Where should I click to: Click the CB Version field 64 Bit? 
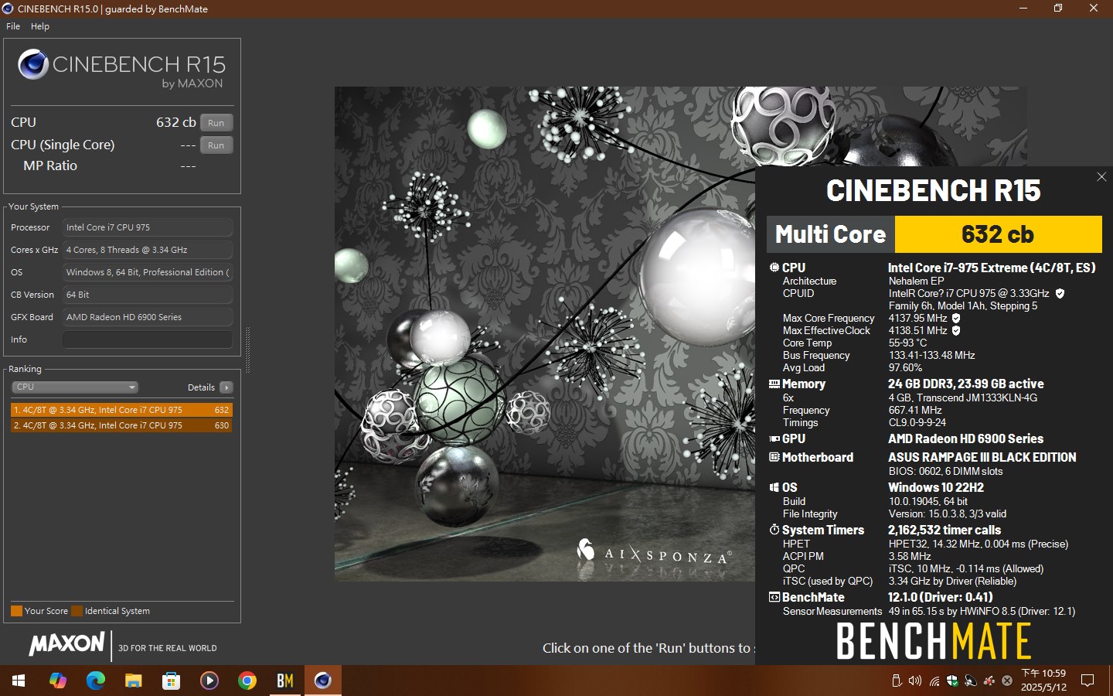[148, 295]
